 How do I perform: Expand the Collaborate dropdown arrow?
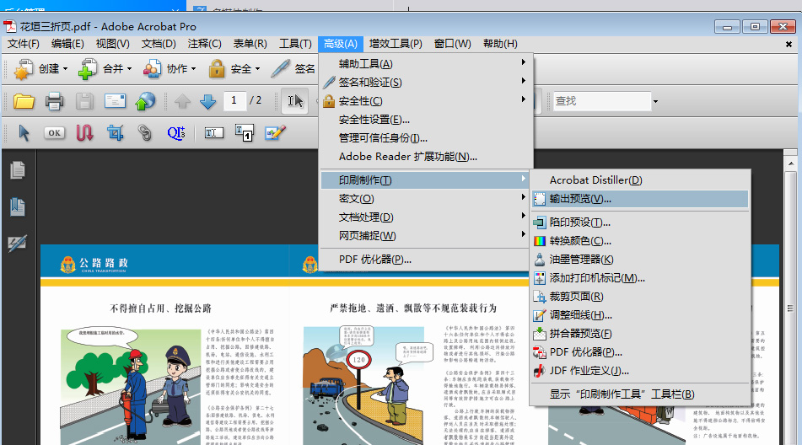coord(194,69)
